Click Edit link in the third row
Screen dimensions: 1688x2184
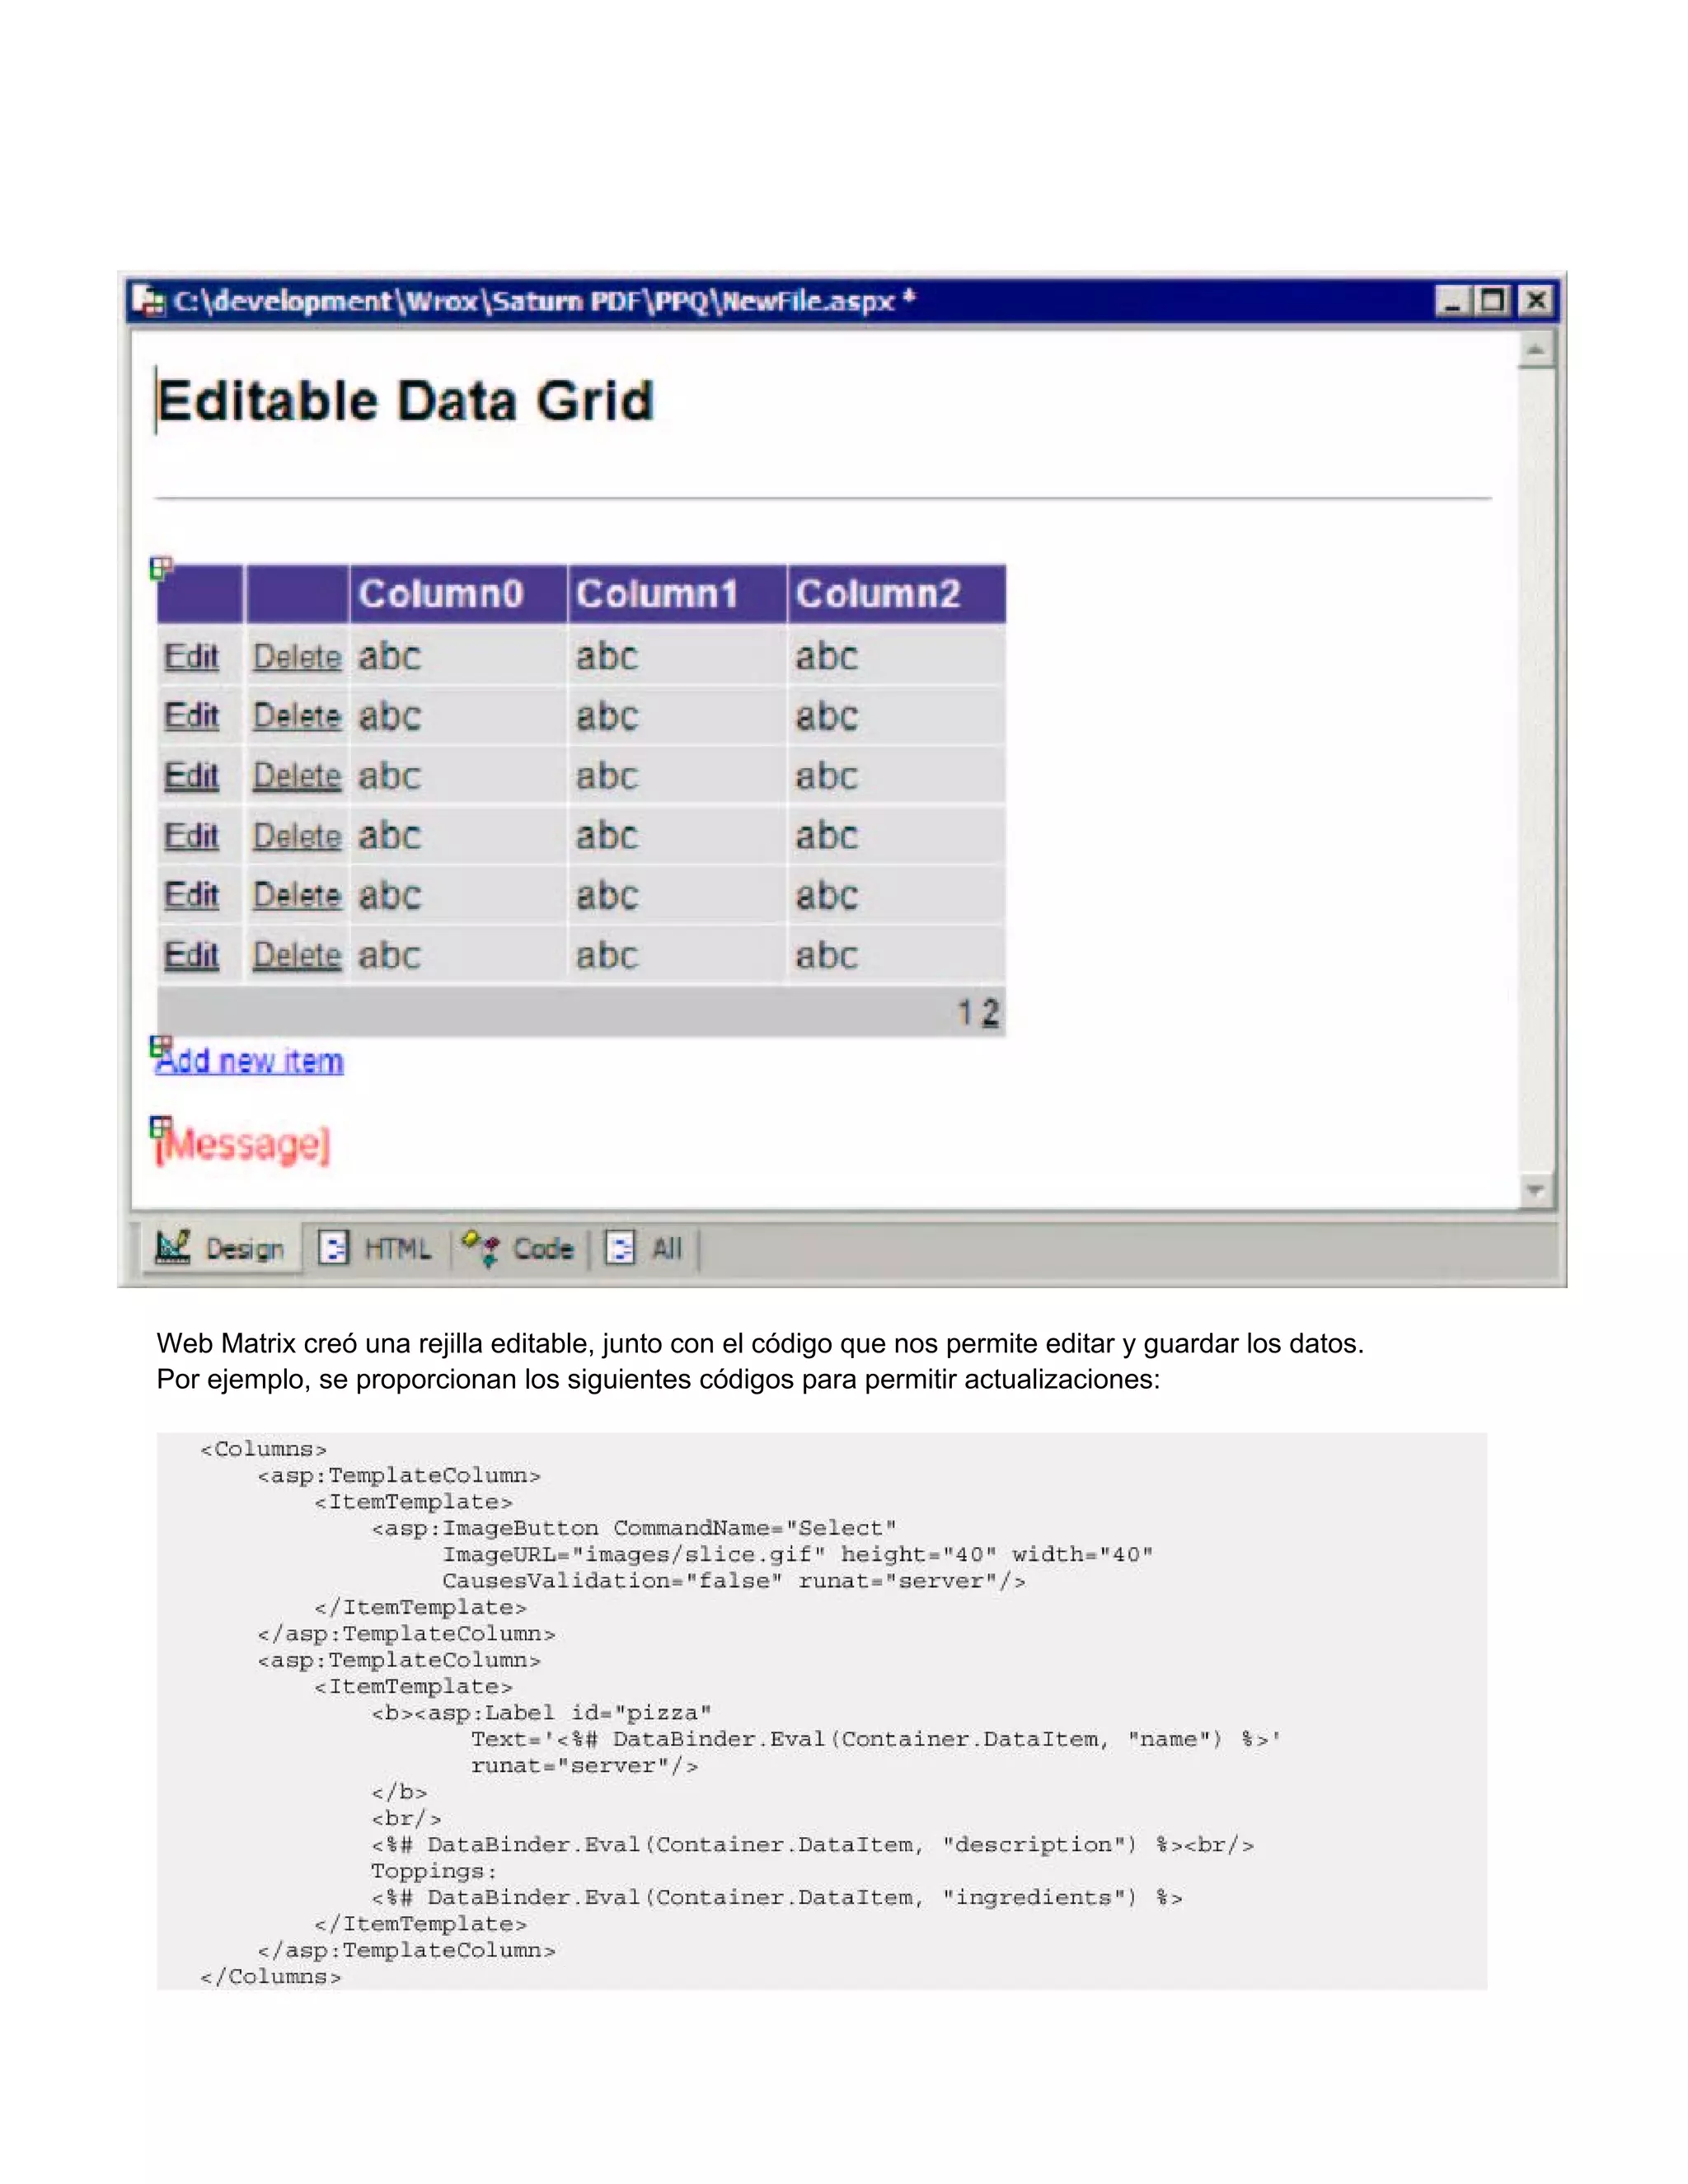(x=192, y=776)
